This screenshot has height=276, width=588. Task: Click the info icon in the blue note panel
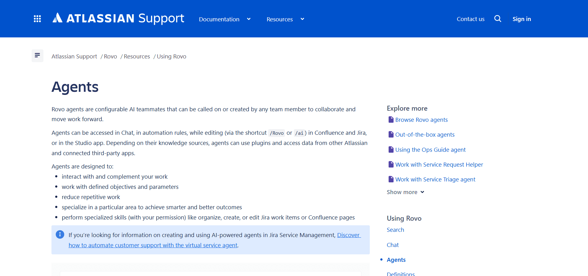click(60, 235)
